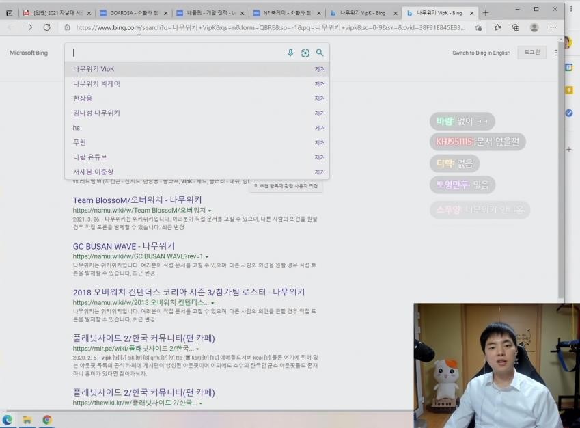Viewport: 580px width, 428px height.
Task: Select suggestion 서새봄 이준향
Action: (x=197, y=172)
